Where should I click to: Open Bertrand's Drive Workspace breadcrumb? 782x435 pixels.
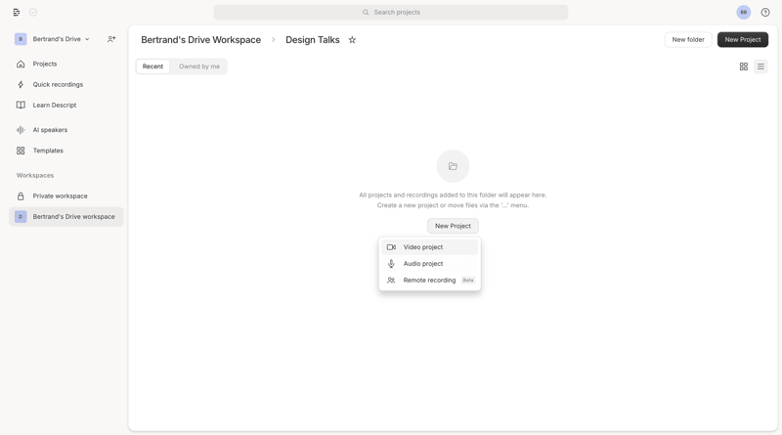pos(201,40)
